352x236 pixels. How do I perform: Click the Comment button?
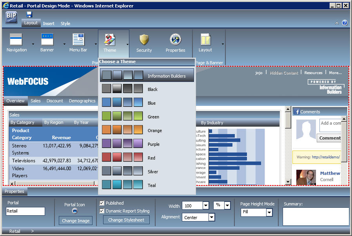329,138
